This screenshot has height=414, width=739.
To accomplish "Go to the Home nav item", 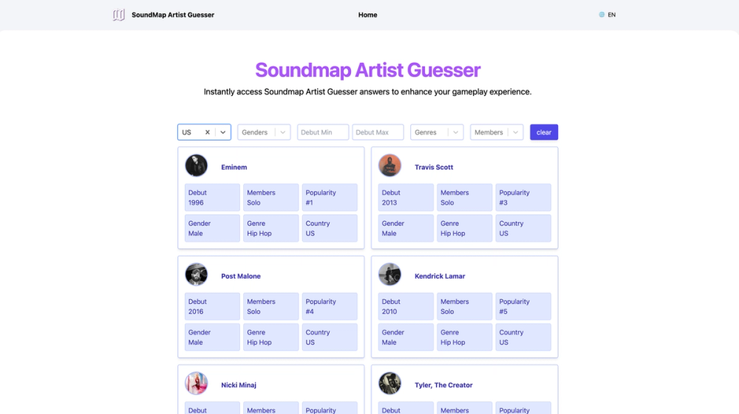I will (x=367, y=15).
